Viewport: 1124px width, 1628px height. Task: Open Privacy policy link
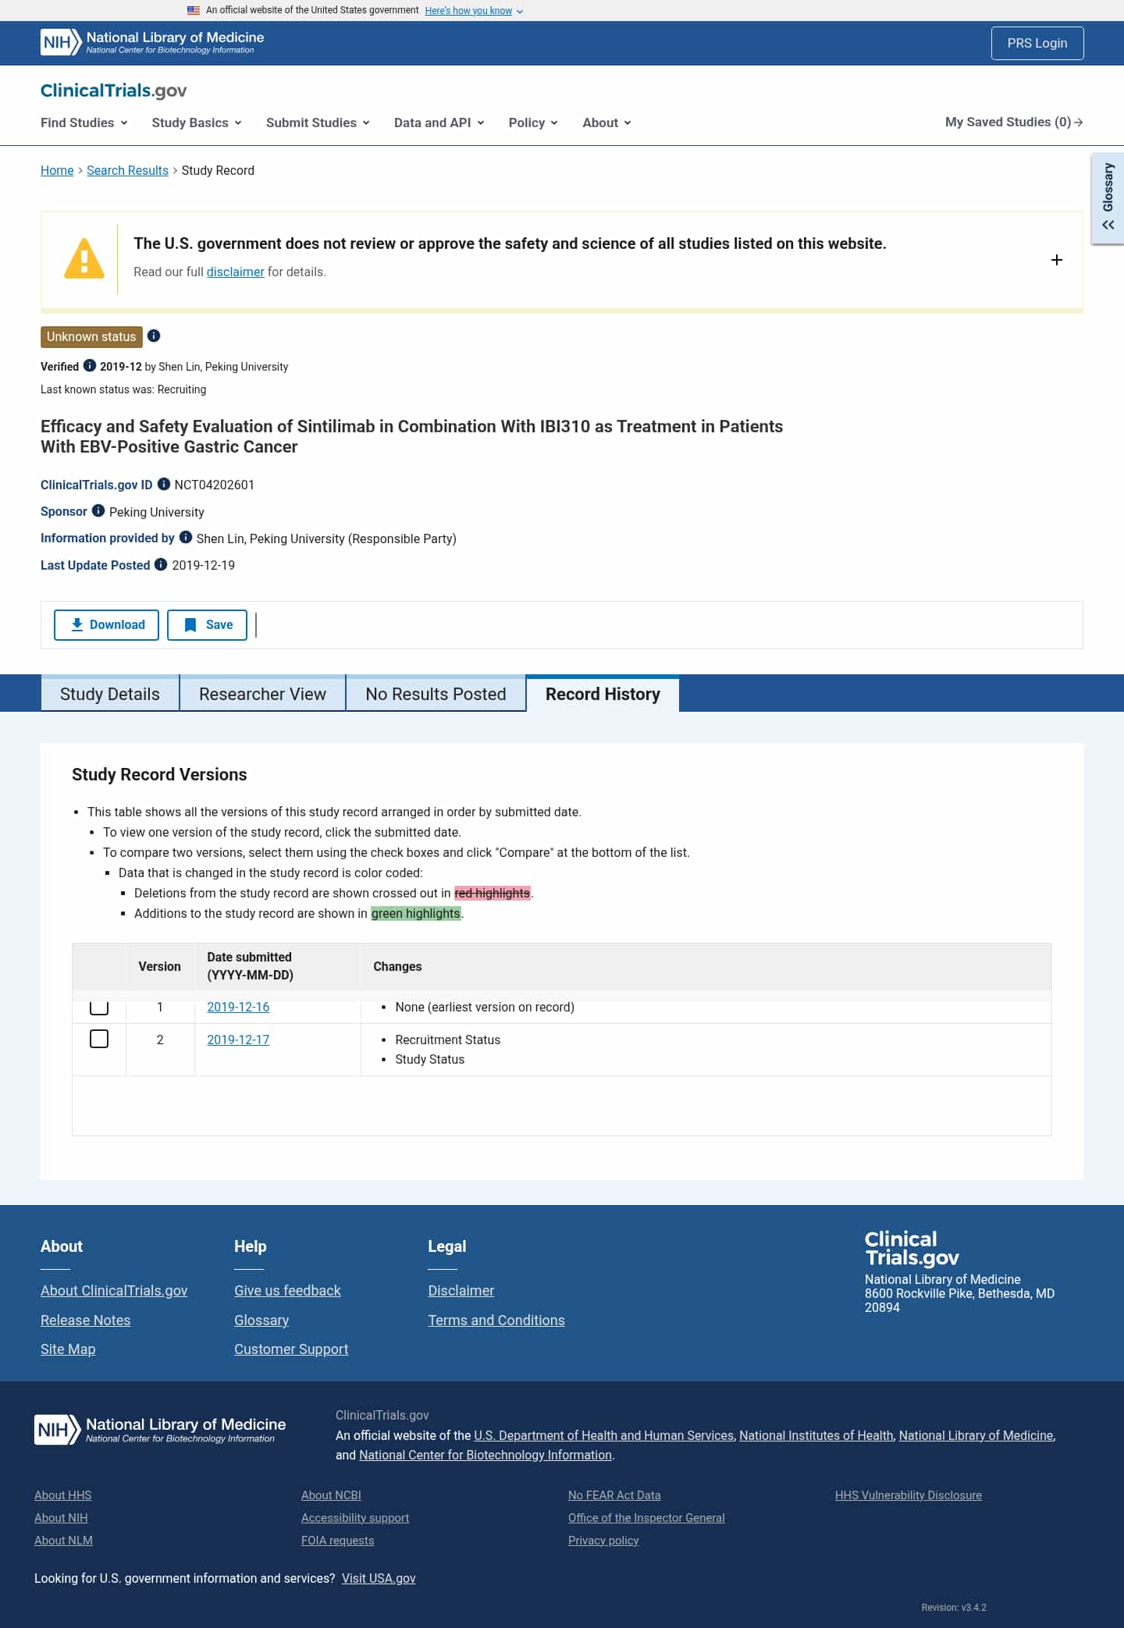point(603,1540)
